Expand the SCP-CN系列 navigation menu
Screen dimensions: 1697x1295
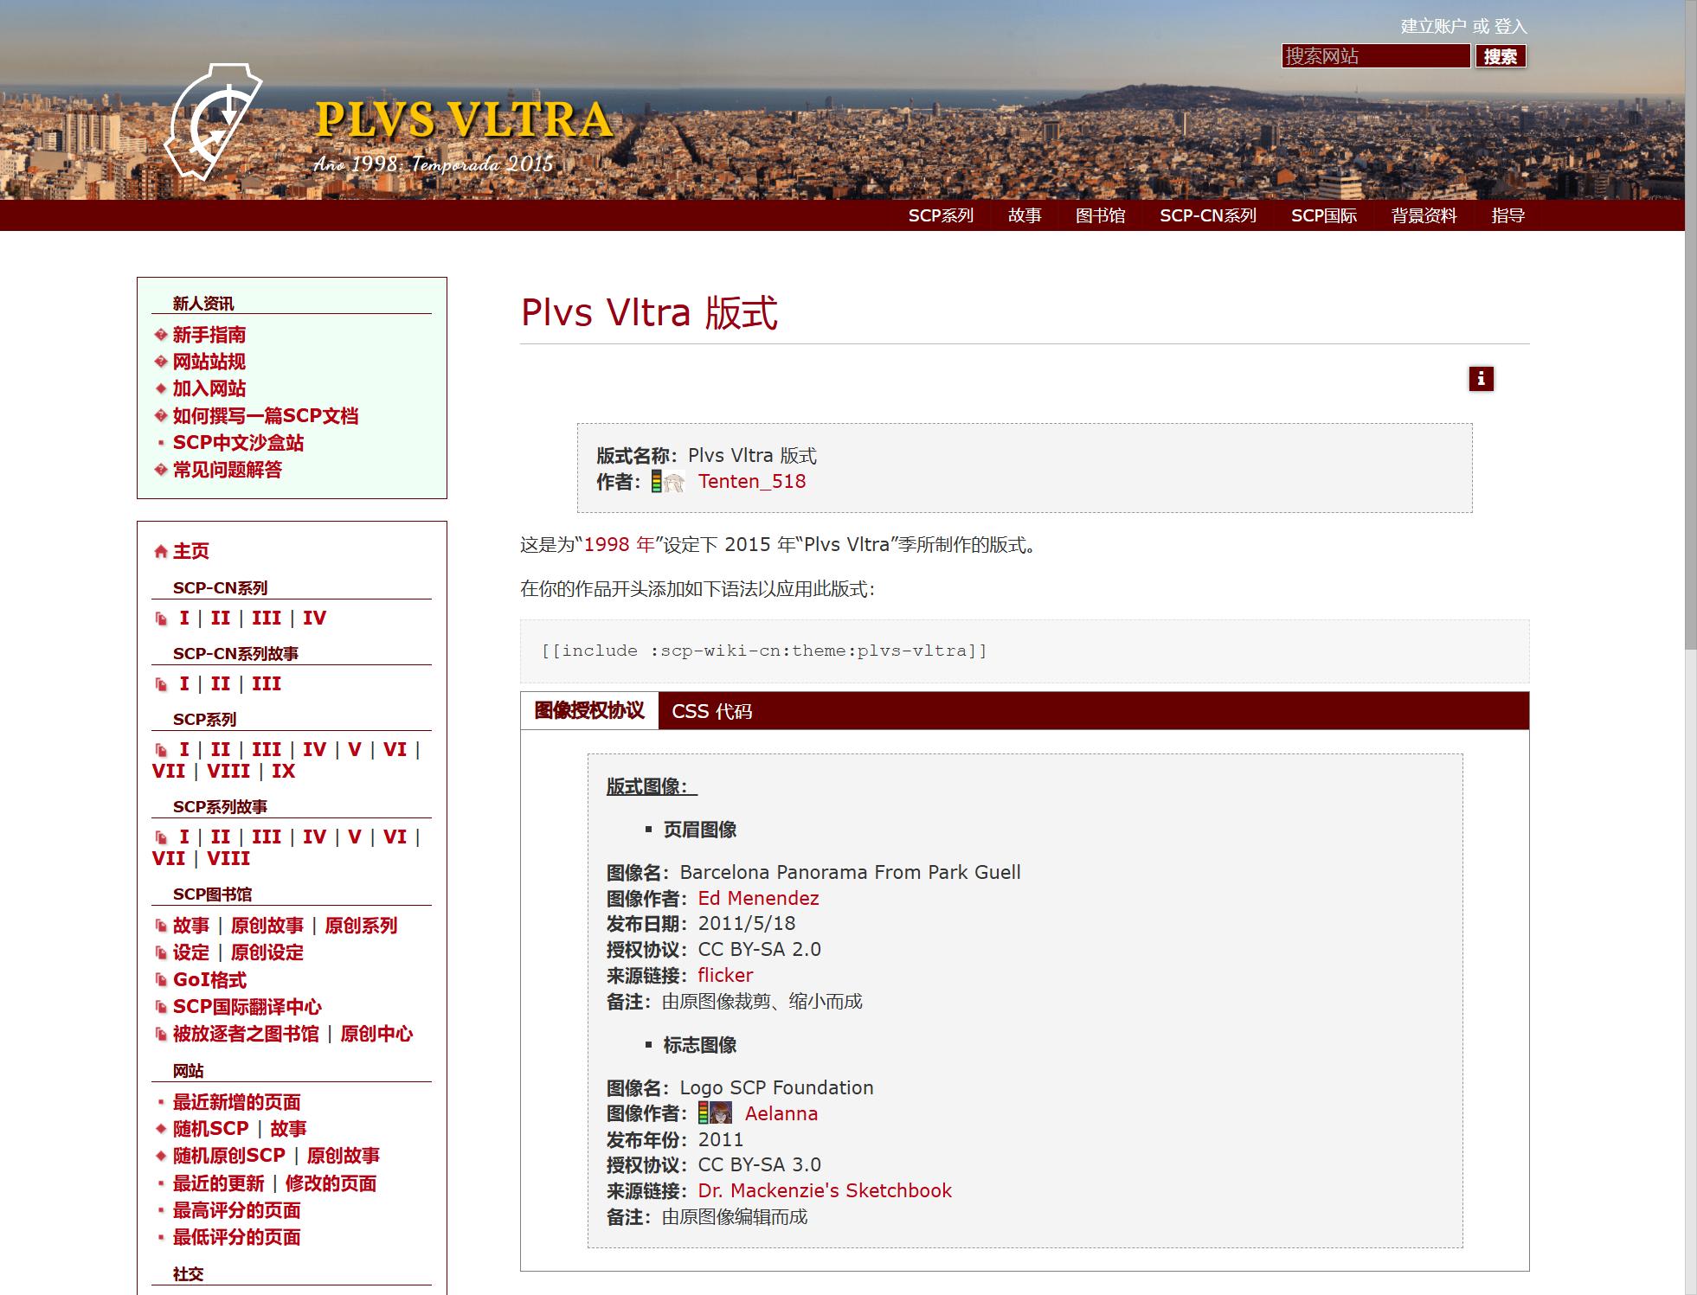[1207, 215]
